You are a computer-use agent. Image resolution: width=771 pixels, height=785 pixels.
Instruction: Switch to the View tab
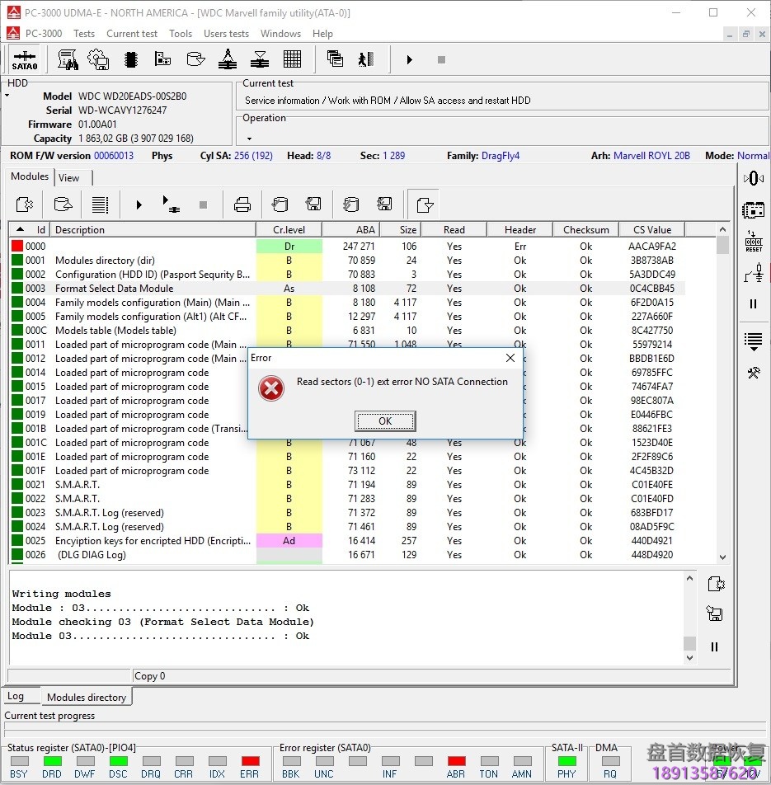click(x=69, y=177)
